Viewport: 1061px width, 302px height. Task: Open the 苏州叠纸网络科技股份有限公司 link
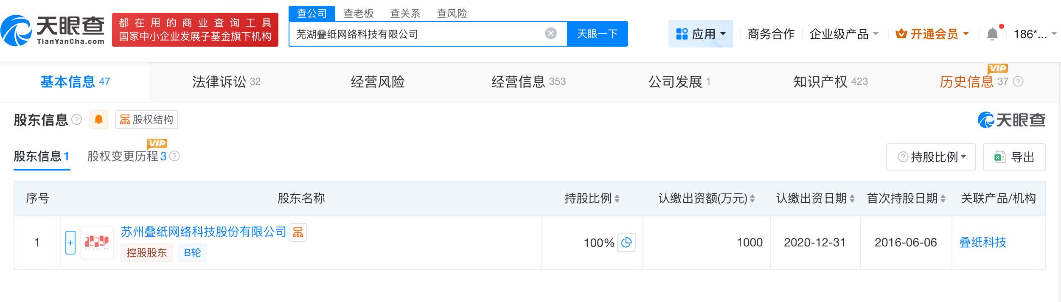[x=204, y=232]
